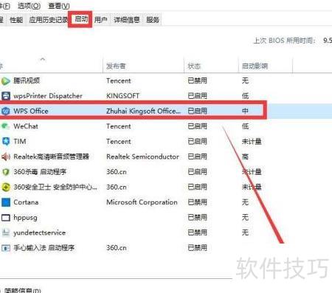Switch to the 详细信息 tab
The height and width of the screenshot is (293, 332).
coord(127,20)
